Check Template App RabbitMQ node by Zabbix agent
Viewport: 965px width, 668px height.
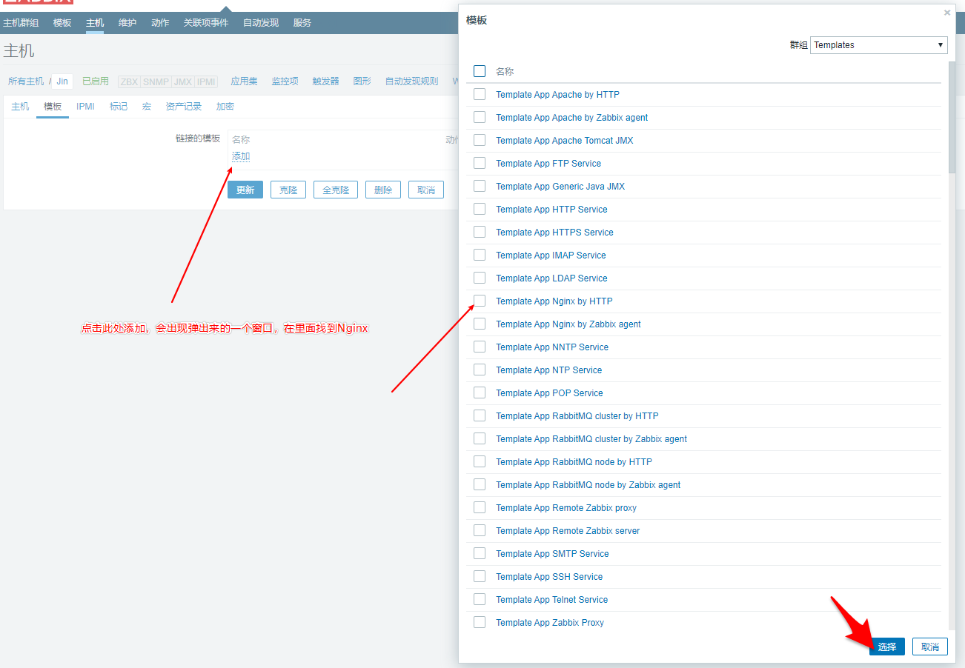[x=480, y=484]
